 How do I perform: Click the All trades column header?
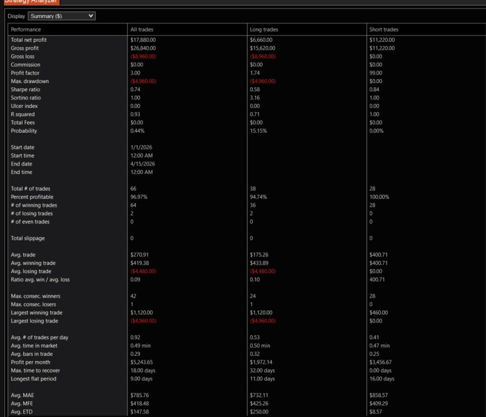(142, 30)
